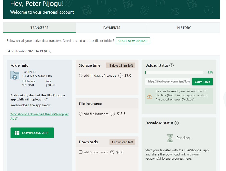Open help icon next to Upload status
This screenshot has height=171, width=226.
(172, 65)
